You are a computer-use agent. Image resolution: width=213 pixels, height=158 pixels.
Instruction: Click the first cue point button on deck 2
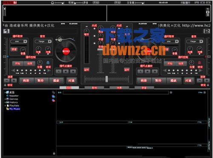coord(141,72)
